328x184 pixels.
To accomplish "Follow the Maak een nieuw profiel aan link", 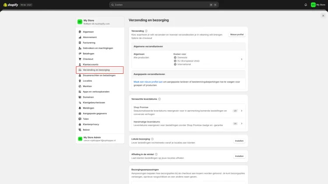I will point(148,82).
